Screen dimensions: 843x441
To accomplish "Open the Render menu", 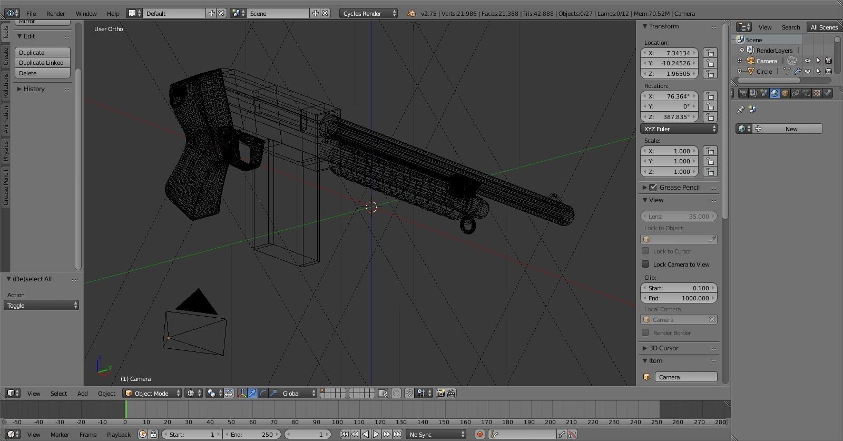I will [55, 13].
